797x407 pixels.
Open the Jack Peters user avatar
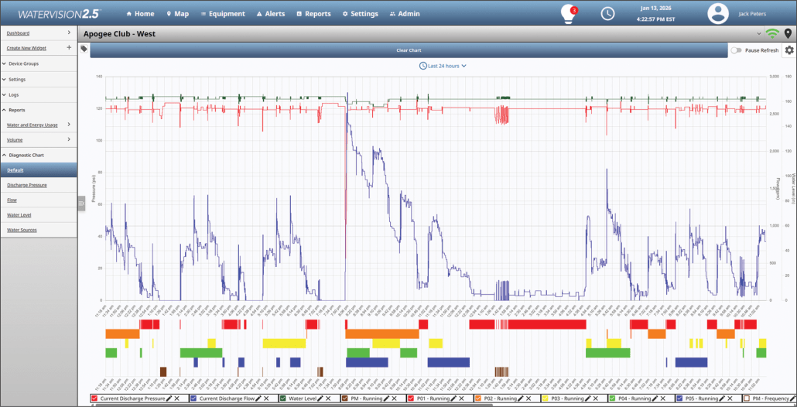click(x=719, y=14)
